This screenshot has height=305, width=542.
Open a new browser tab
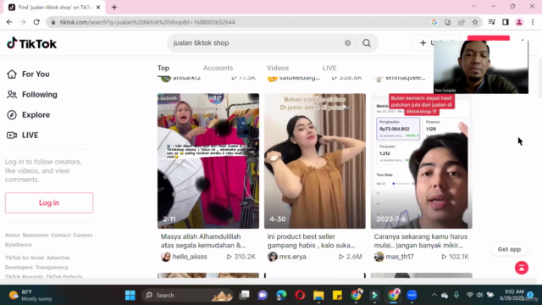[x=114, y=8]
